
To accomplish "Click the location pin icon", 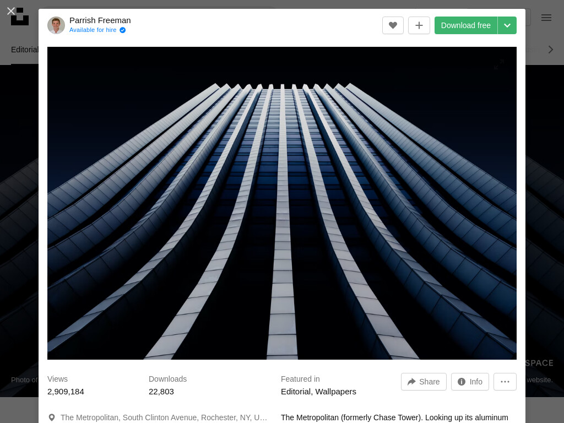I will point(52,417).
